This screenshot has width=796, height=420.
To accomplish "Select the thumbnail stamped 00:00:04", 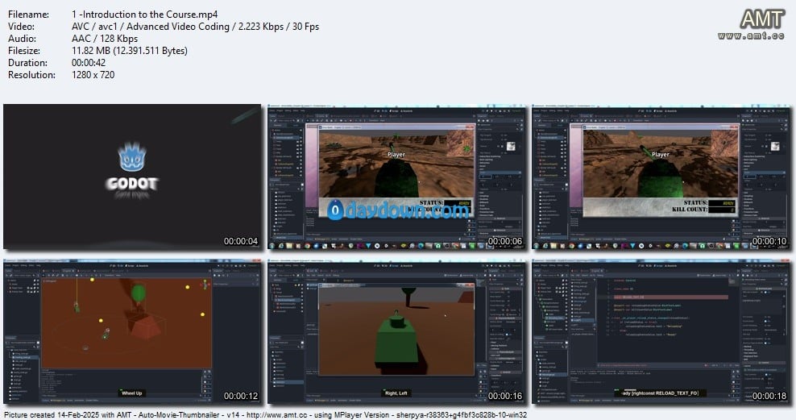I will [x=133, y=177].
